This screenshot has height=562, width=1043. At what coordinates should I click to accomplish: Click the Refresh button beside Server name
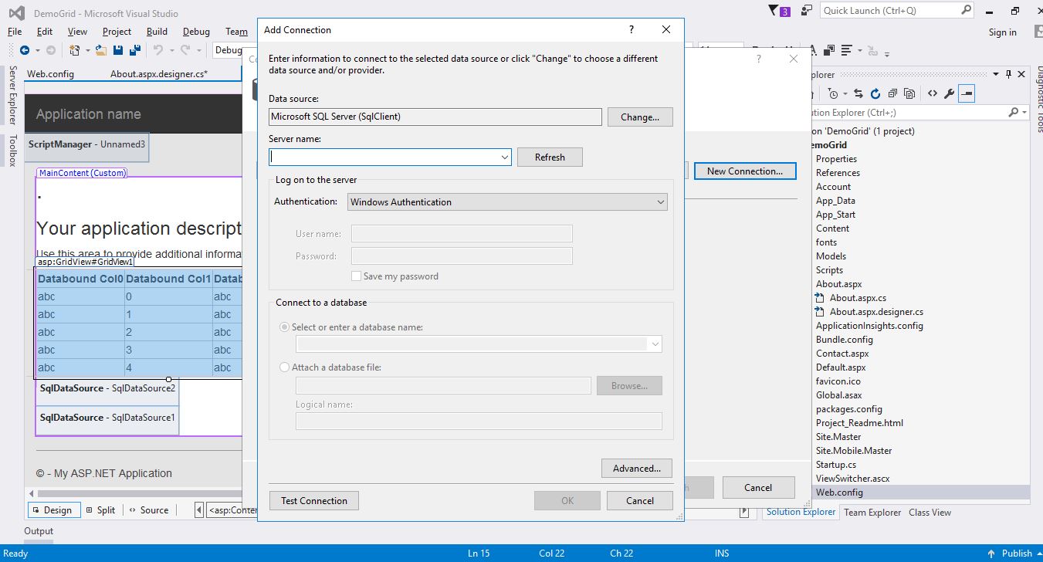pos(550,157)
